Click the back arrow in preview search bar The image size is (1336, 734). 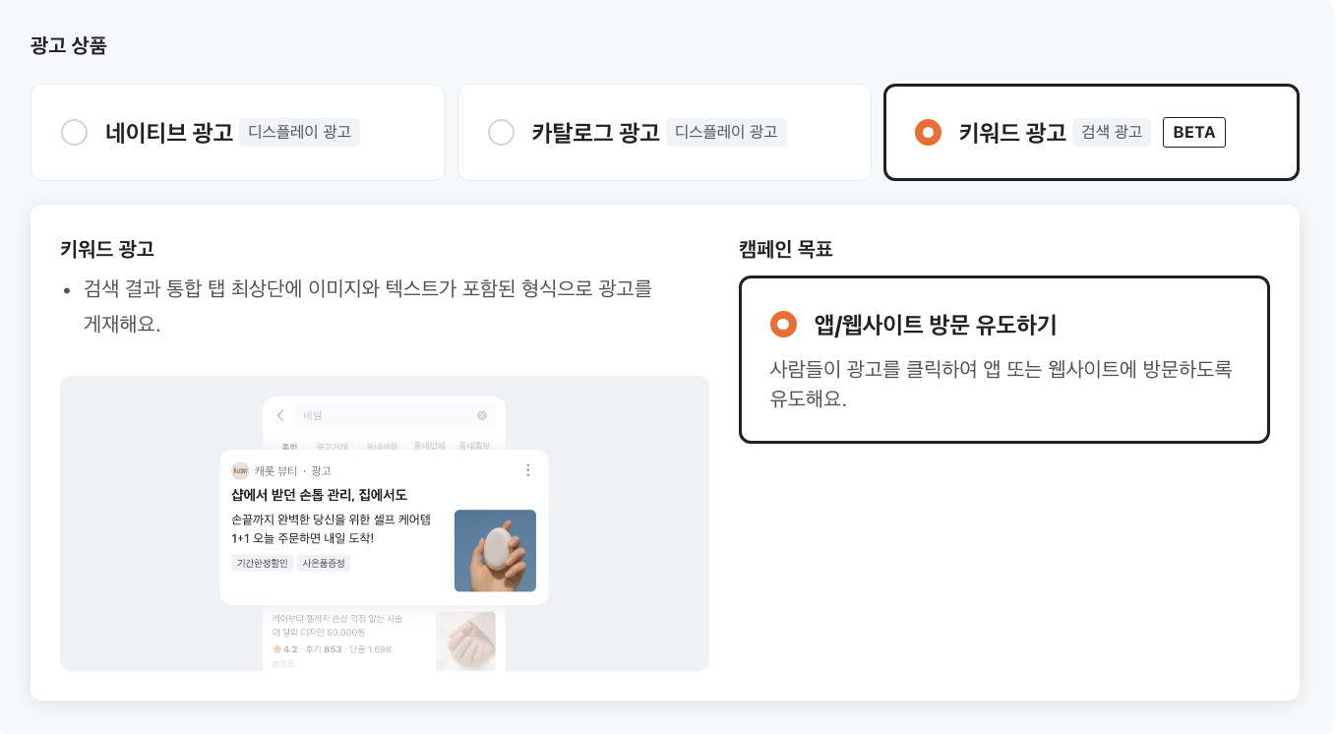click(x=280, y=415)
